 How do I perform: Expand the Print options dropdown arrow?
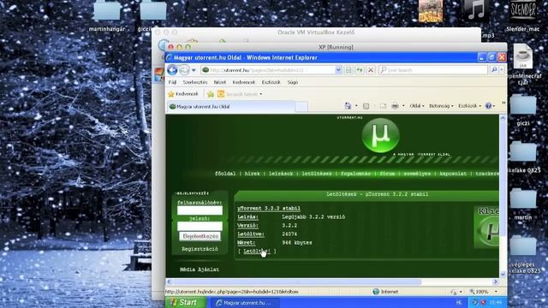pyautogui.click(x=403, y=106)
